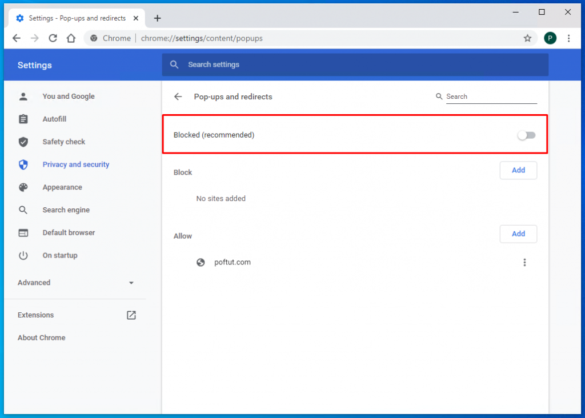Viewport: 585px width, 418px height.
Task: Click the back arrow beside Pop-ups and redirects
Action: tap(178, 97)
